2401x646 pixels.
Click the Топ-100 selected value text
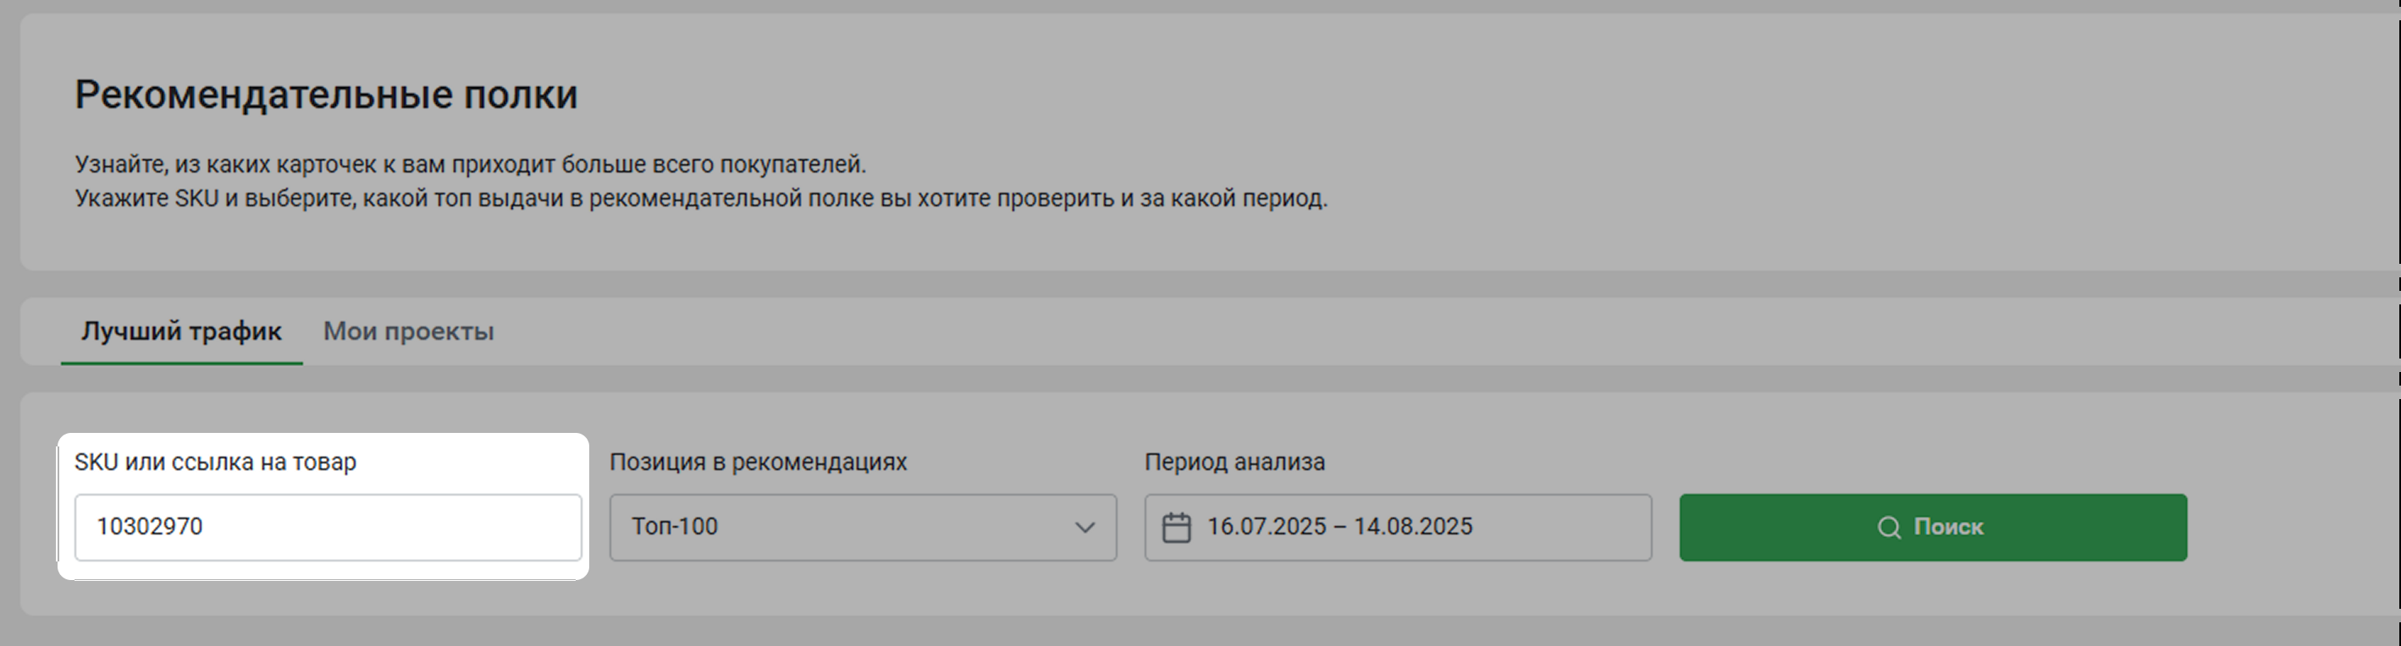point(675,527)
